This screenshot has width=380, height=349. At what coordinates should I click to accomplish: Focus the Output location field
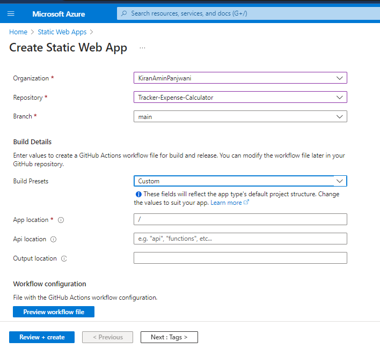240,258
